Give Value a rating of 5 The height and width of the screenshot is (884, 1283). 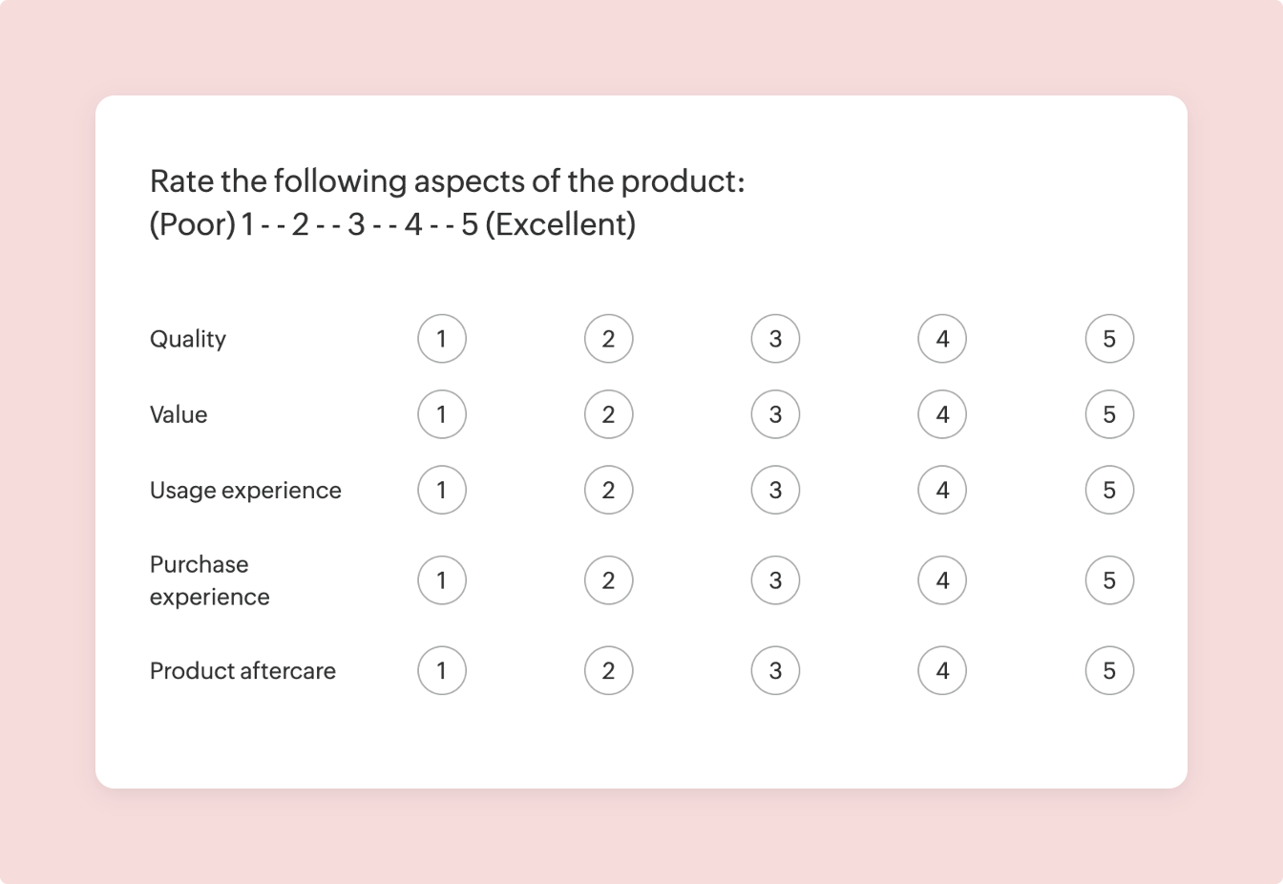(x=1109, y=414)
